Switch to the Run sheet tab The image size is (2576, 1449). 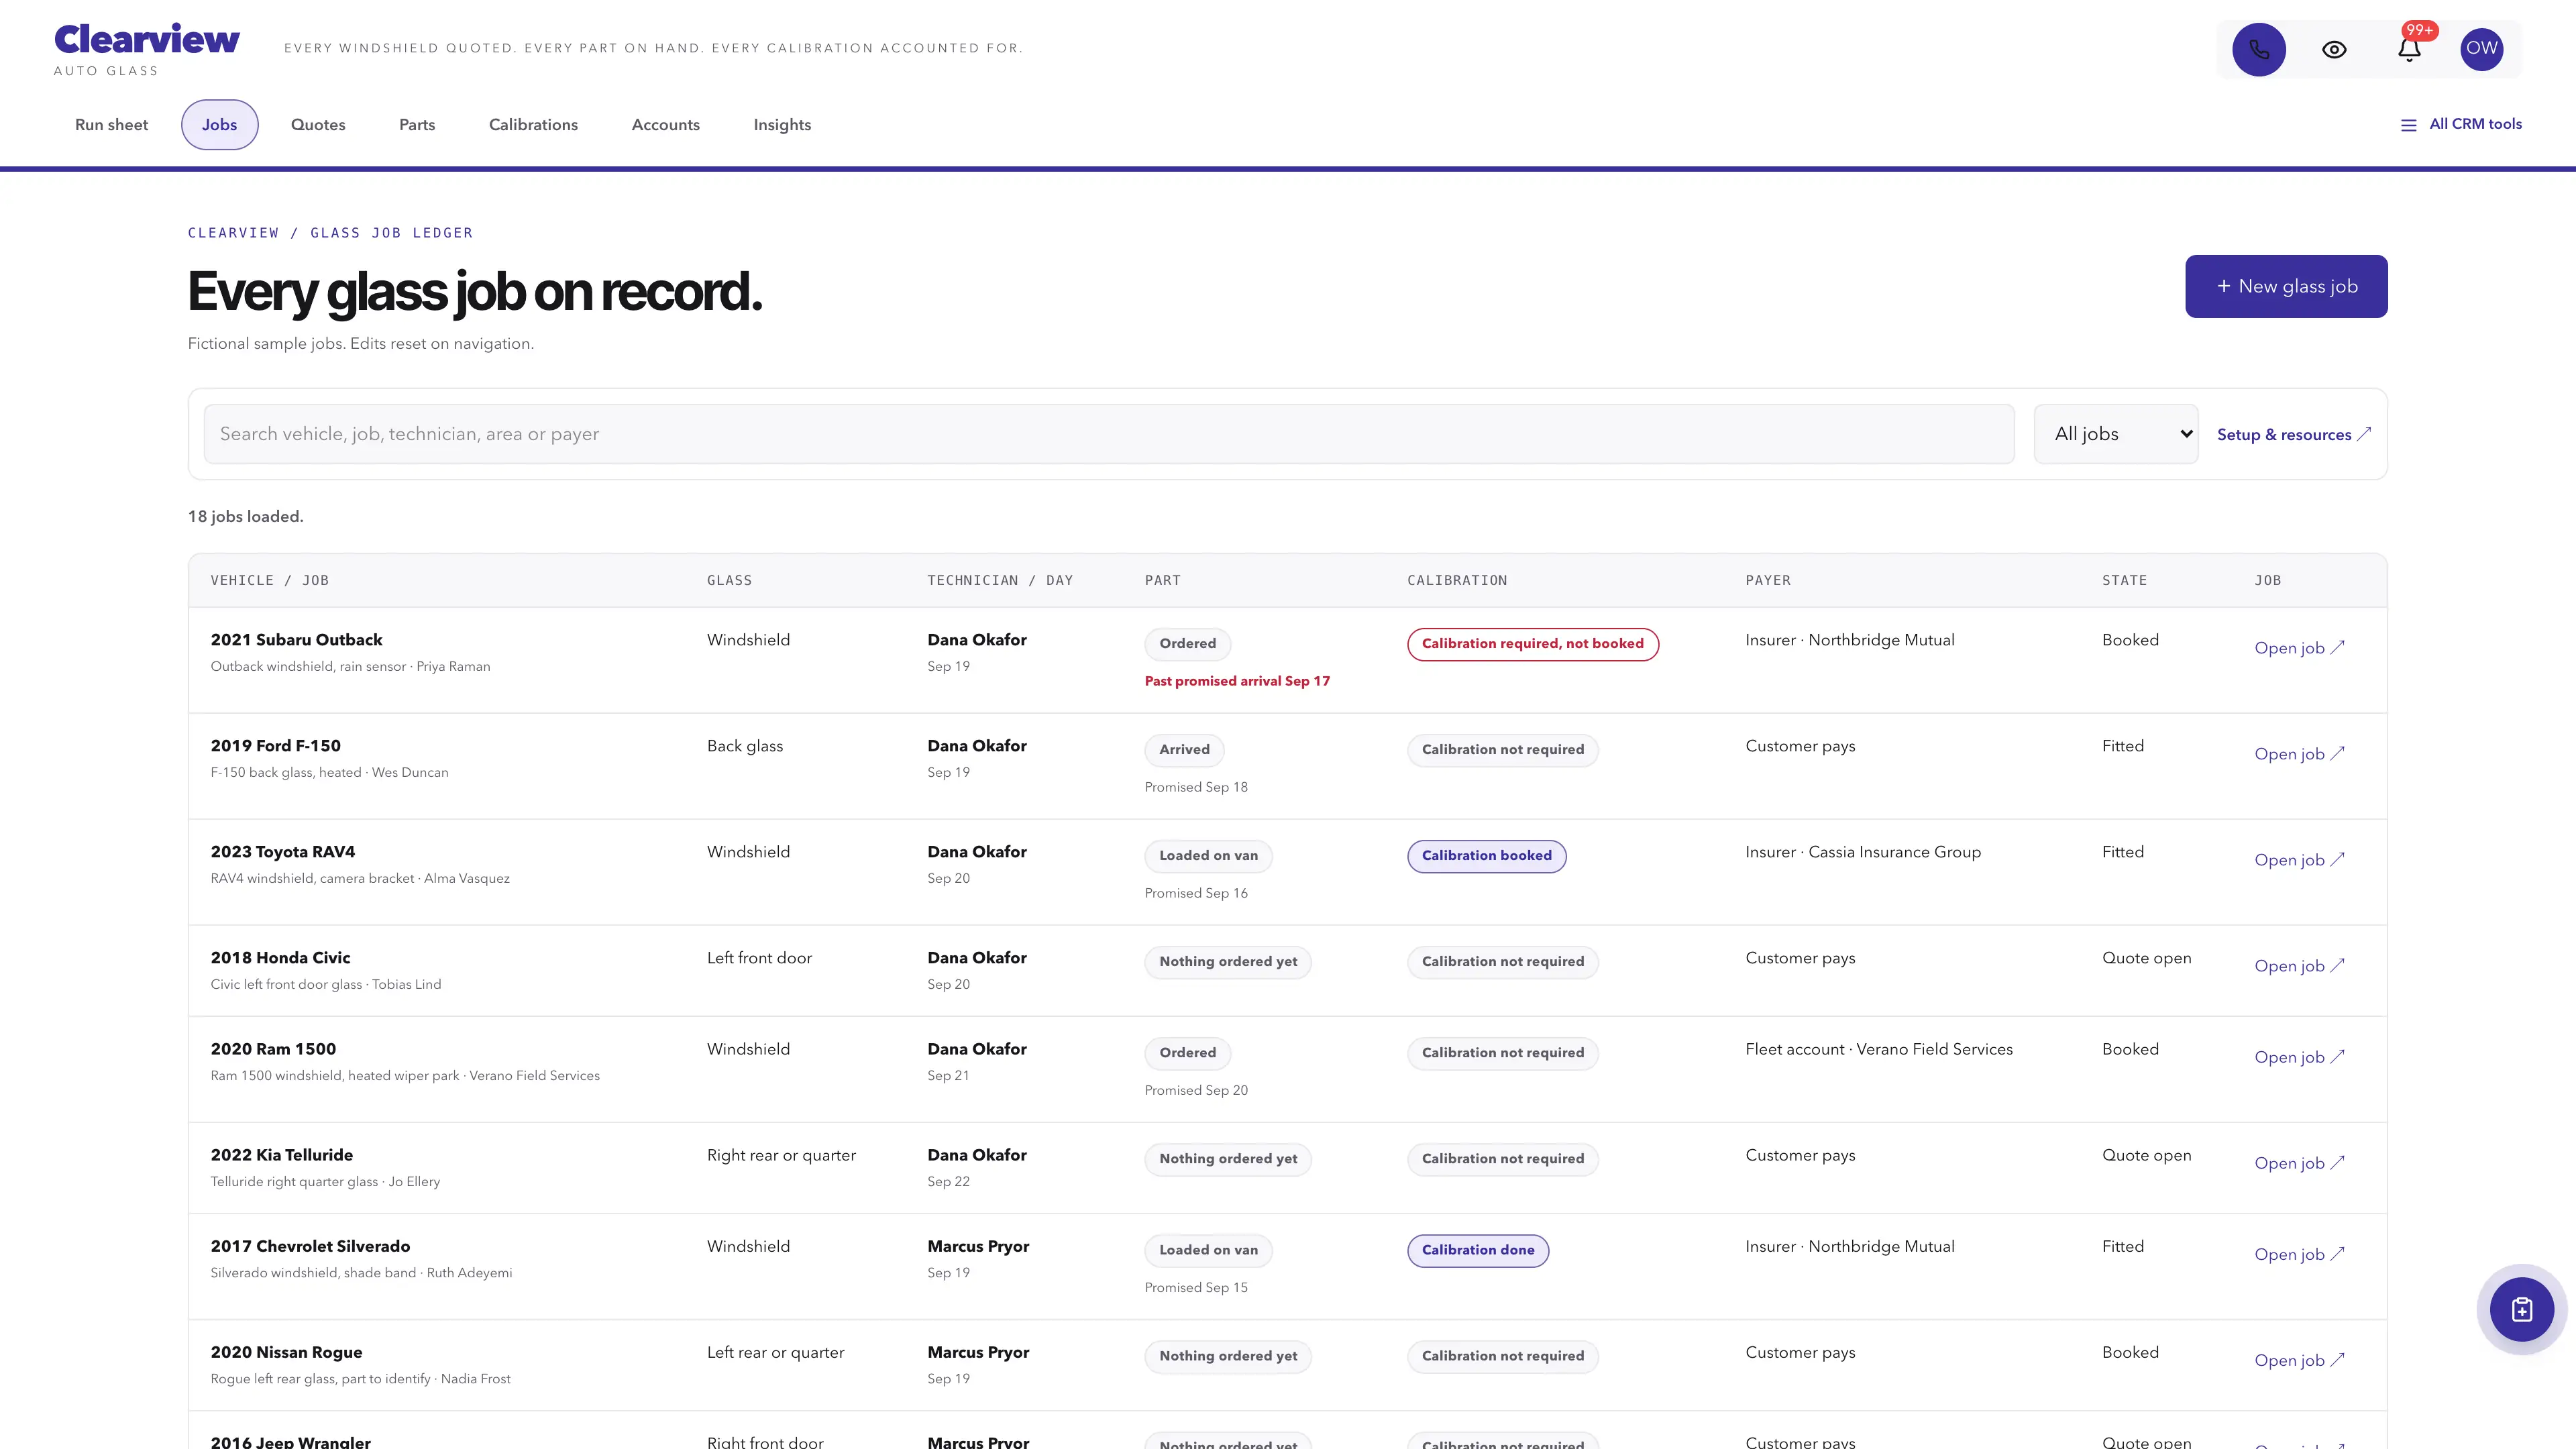tap(111, 125)
